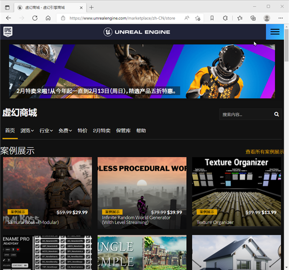Select the 首页 tab
Image resolution: width=289 pixels, height=270 pixels.
10,131
